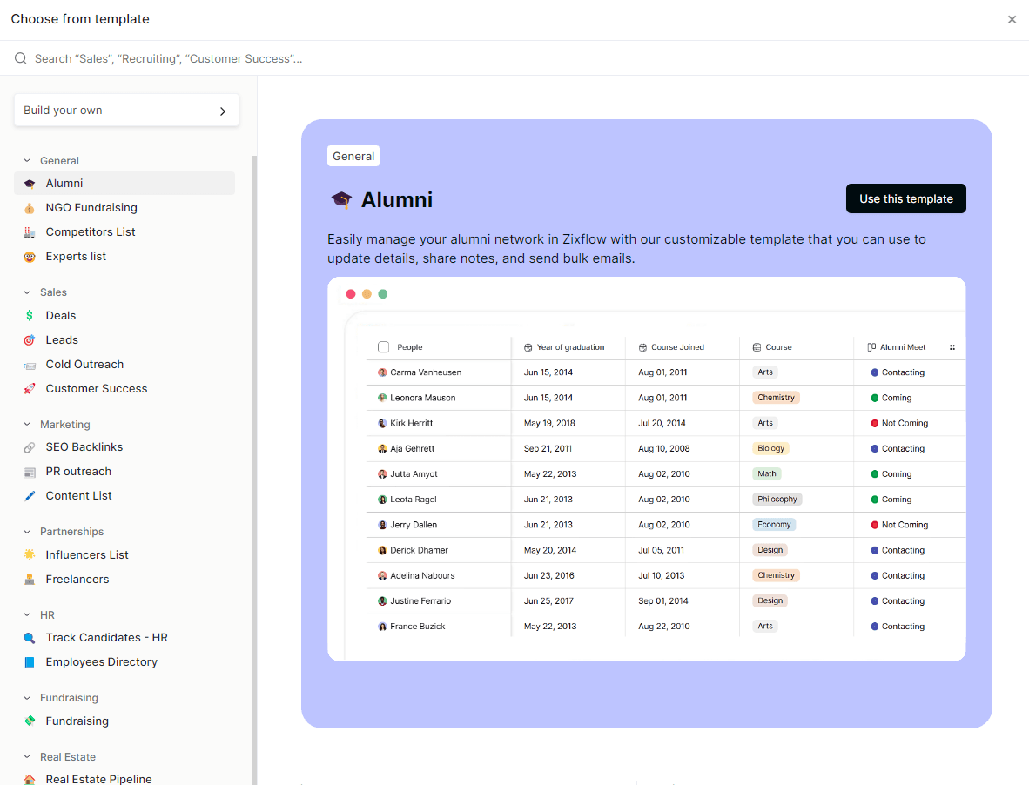Select the Deals dollar sign icon
The width and height of the screenshot is (1029, 785).
[28, 315]
